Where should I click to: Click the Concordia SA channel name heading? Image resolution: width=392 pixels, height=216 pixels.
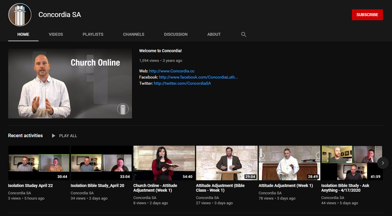tap(60, 15)
